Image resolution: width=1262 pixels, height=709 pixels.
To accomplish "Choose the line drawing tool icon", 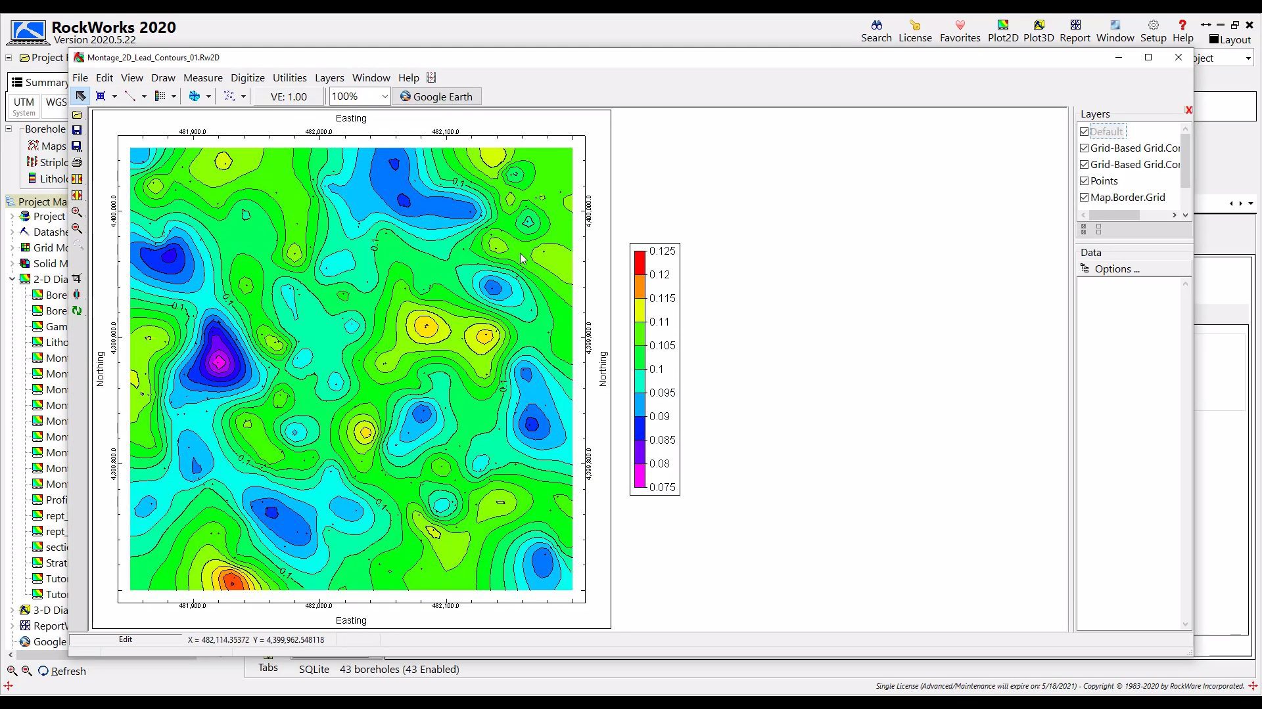I will tap(130, 97).
